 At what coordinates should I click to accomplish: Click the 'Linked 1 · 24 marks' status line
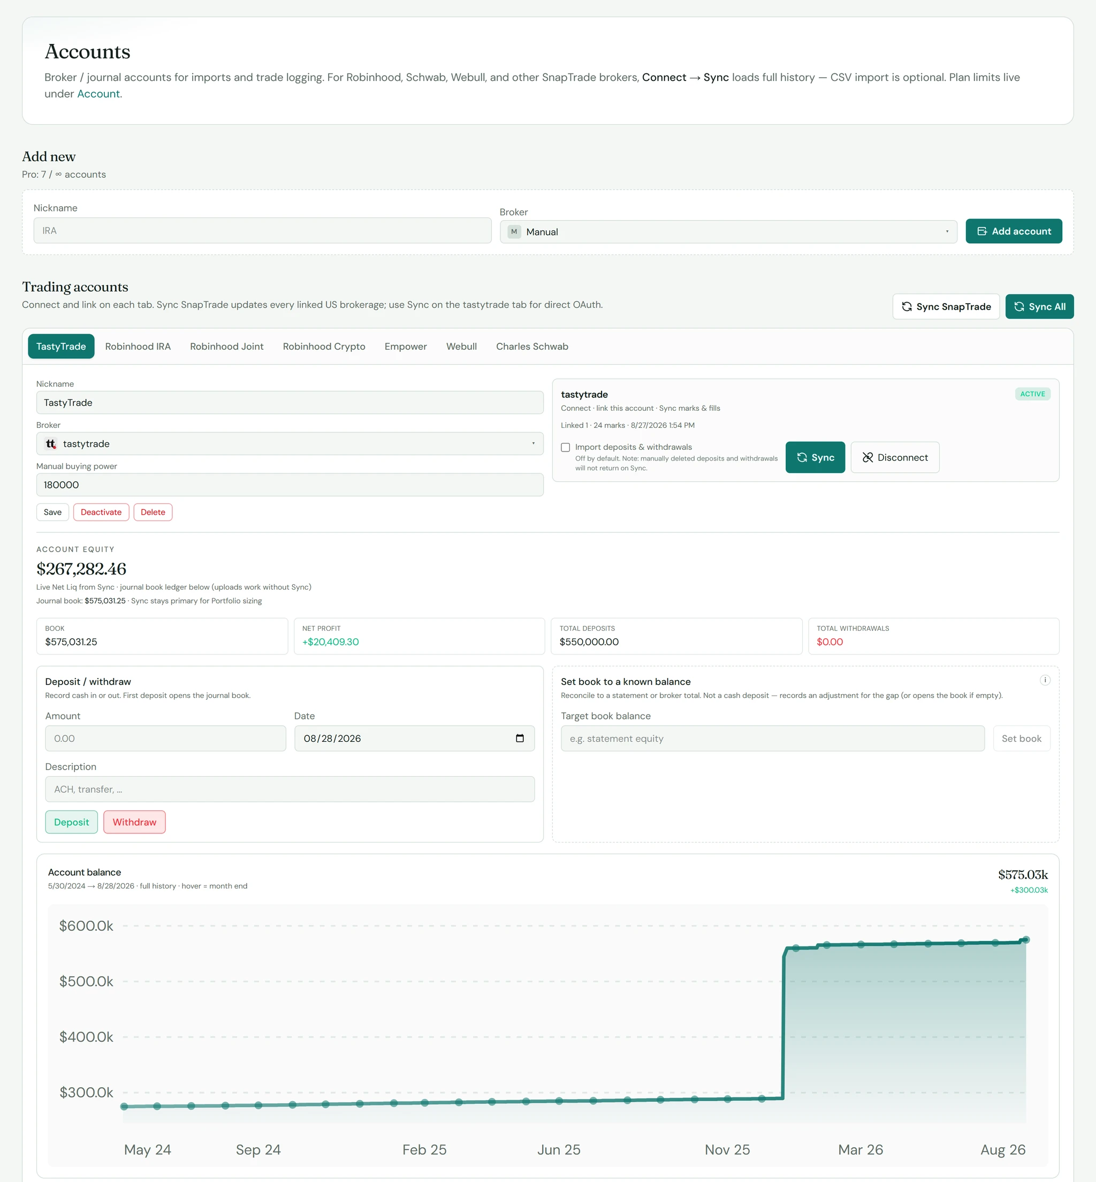tap(628, 425)
